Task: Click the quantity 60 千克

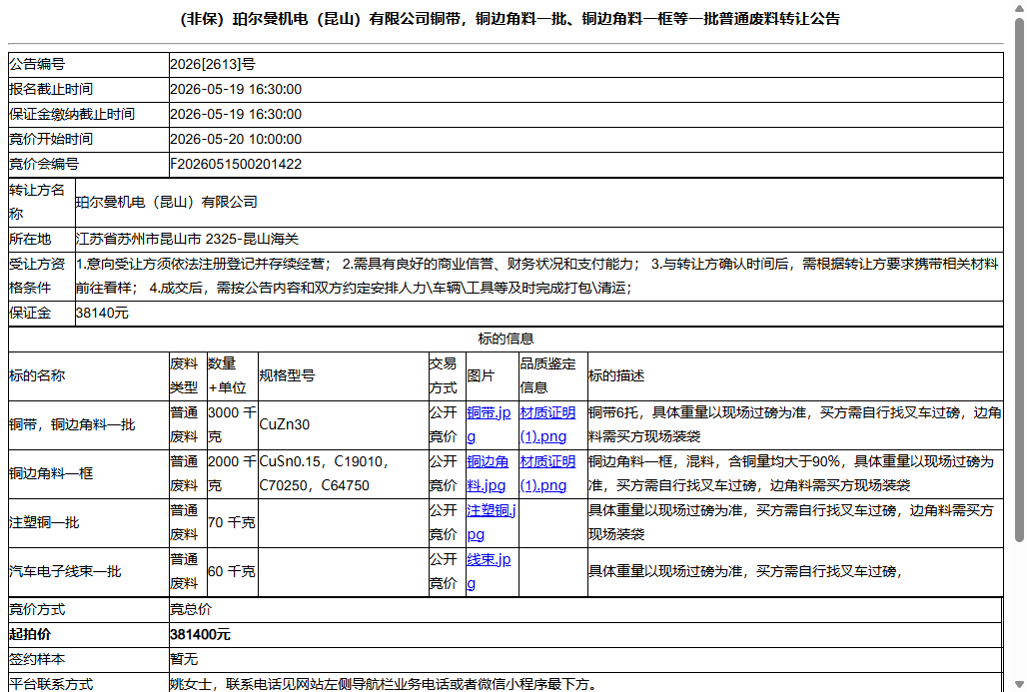Action: coord(231,571)
